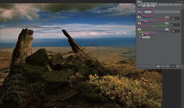Toggle adjustment layer visibility eye icon

(173, 66)
